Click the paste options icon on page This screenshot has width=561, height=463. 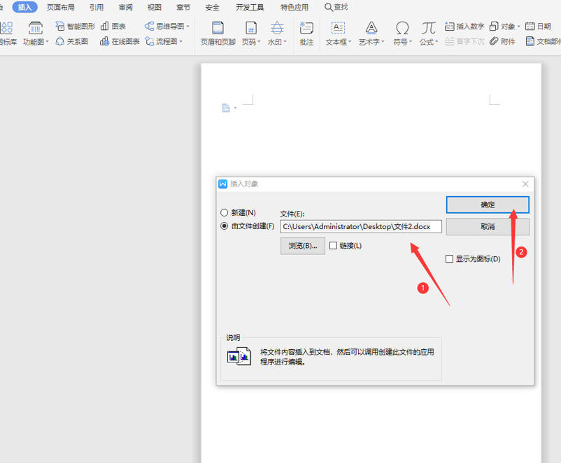226,108
